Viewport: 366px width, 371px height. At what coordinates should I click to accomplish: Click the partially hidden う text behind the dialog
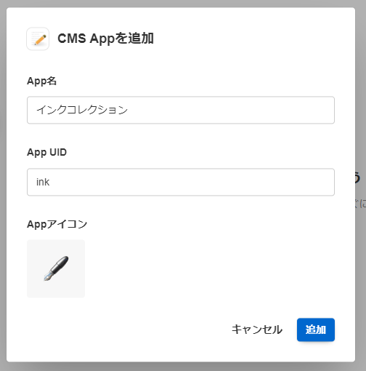pyautogui.click(x=358, y=177)
